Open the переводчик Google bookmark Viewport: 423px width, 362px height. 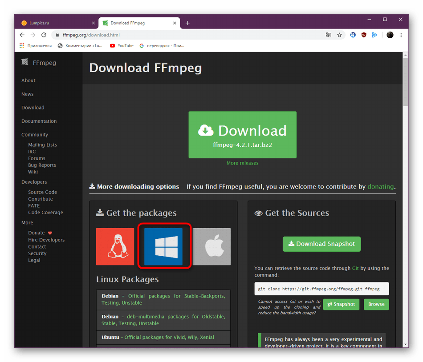pos(162,45)
